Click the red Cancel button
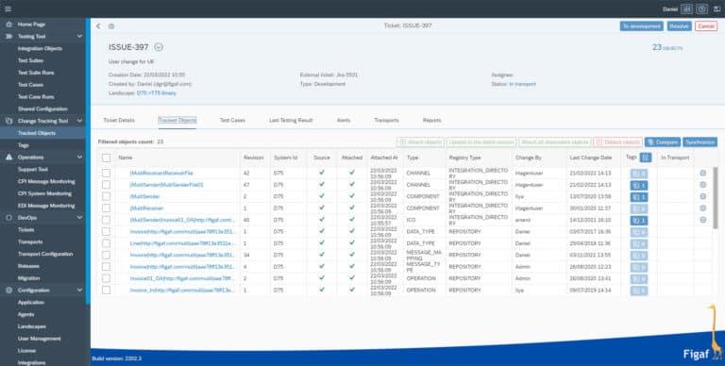 coord(706,26)
